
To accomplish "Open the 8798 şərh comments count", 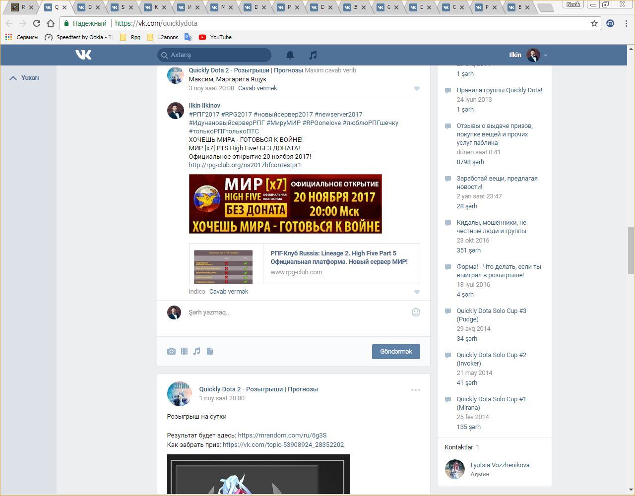I will tap(470, 162).
